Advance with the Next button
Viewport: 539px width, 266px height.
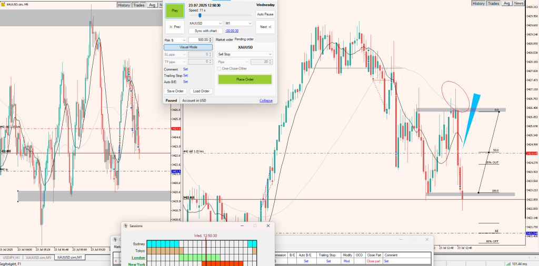(x=265, y=27)
